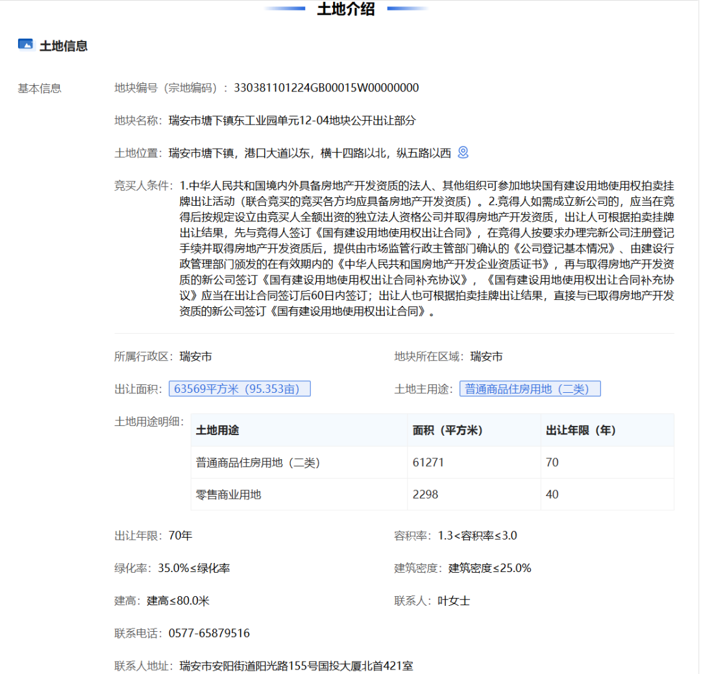Click the highlighted 63569平方米 area field
The height and width of the screenshot is (674, 701).
pyautogui.click(x=240, y=389)
